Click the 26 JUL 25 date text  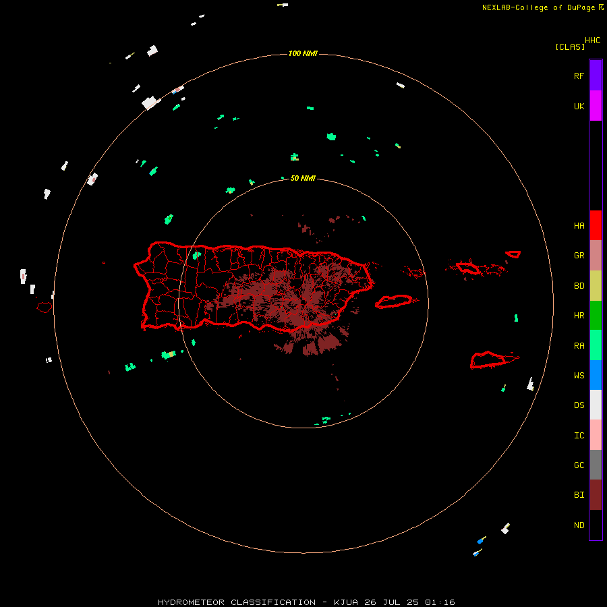[391, 602]
